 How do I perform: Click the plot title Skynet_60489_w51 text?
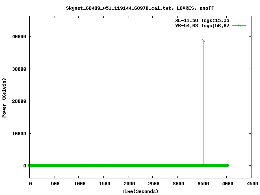point(140,8)
